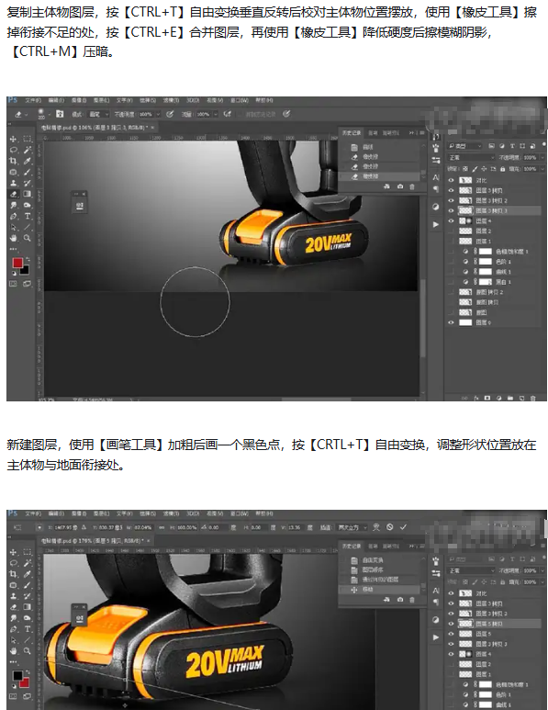This screenshot has height=710, width=548.
Task: Select the Brush tool in upper screenshot
Action: [x=28, y=172]
